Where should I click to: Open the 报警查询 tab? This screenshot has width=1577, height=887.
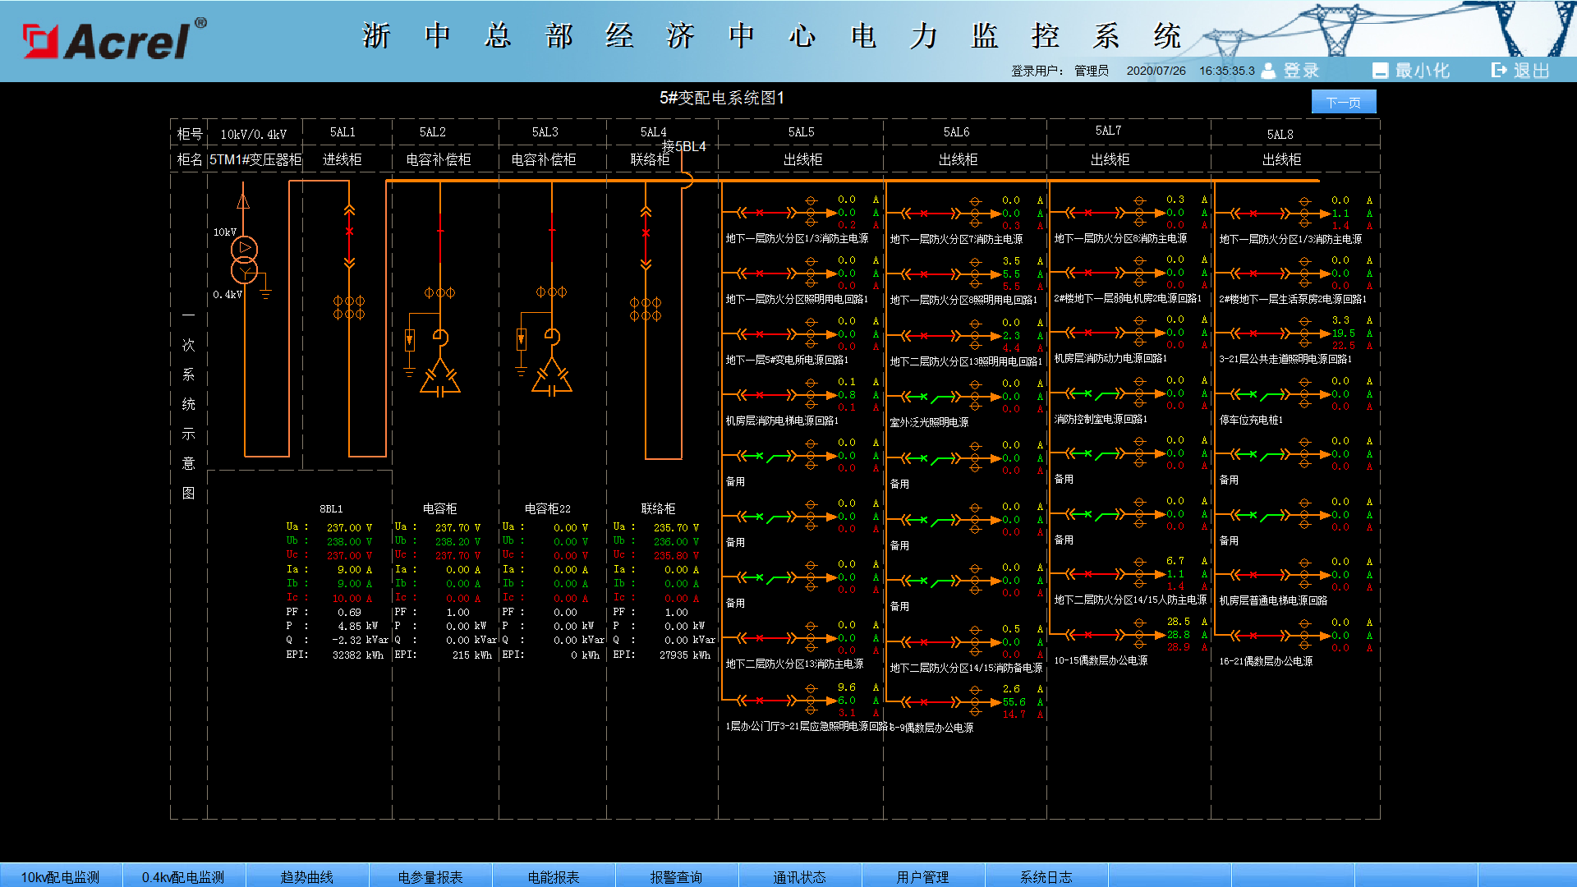[677, 876]
